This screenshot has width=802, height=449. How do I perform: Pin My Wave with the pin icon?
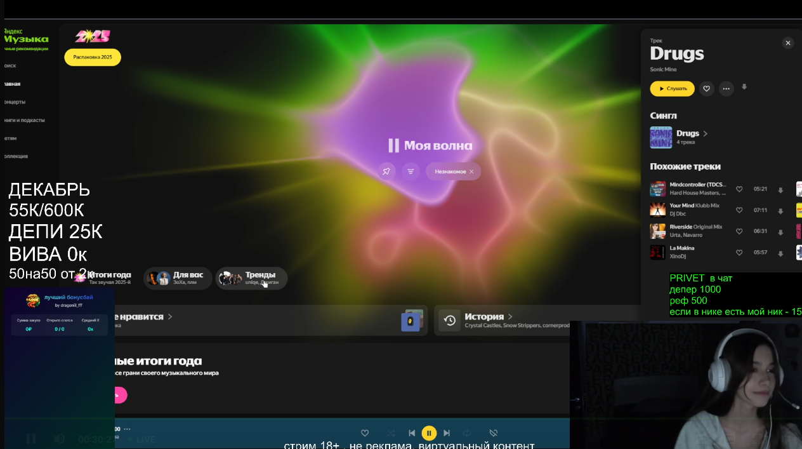(386, 171)
